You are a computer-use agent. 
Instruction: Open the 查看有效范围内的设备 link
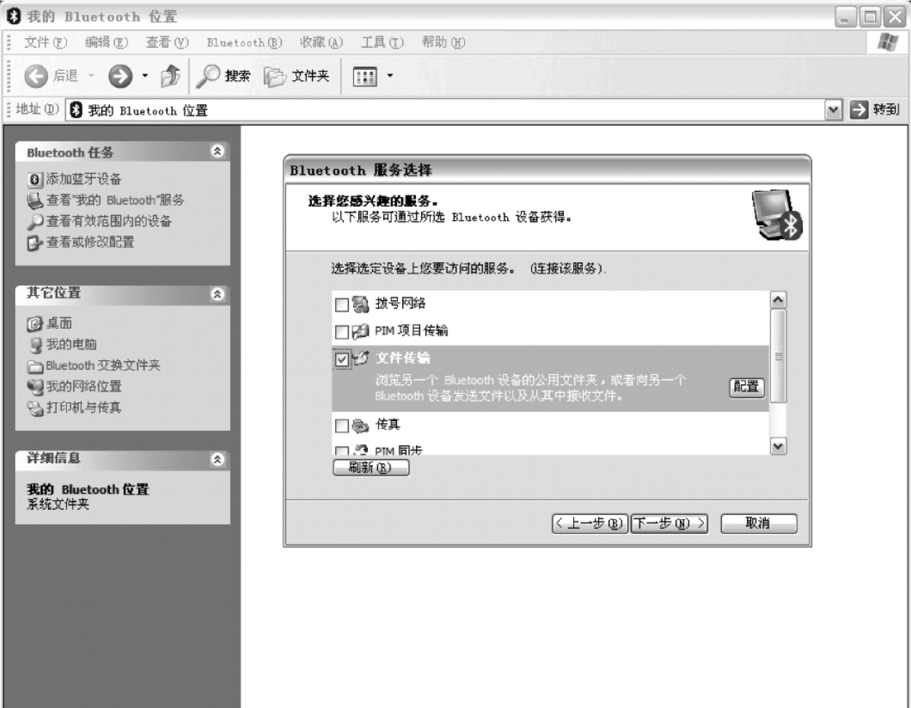(x=109, y=222)
